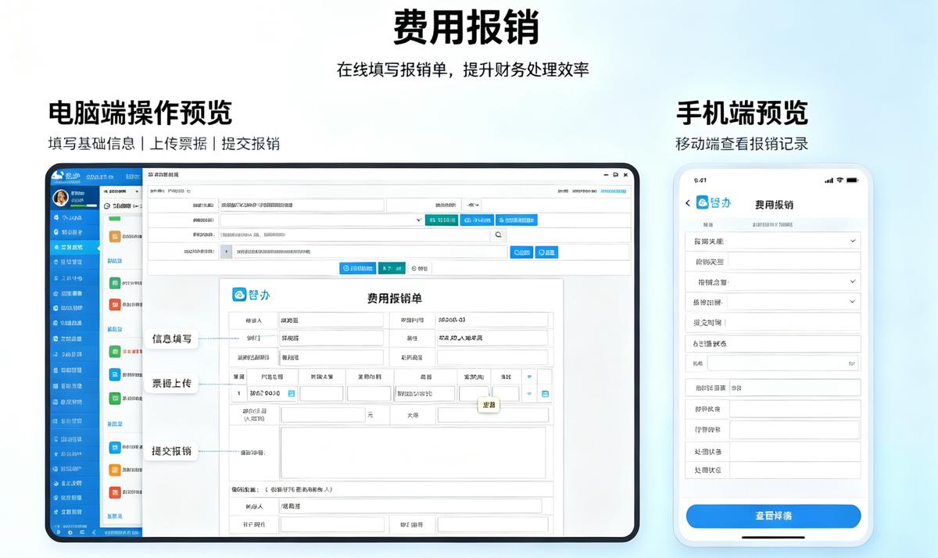Click the blue button right of green button
The width and height of the screenshot is (938, 558).
pos(476,220)
